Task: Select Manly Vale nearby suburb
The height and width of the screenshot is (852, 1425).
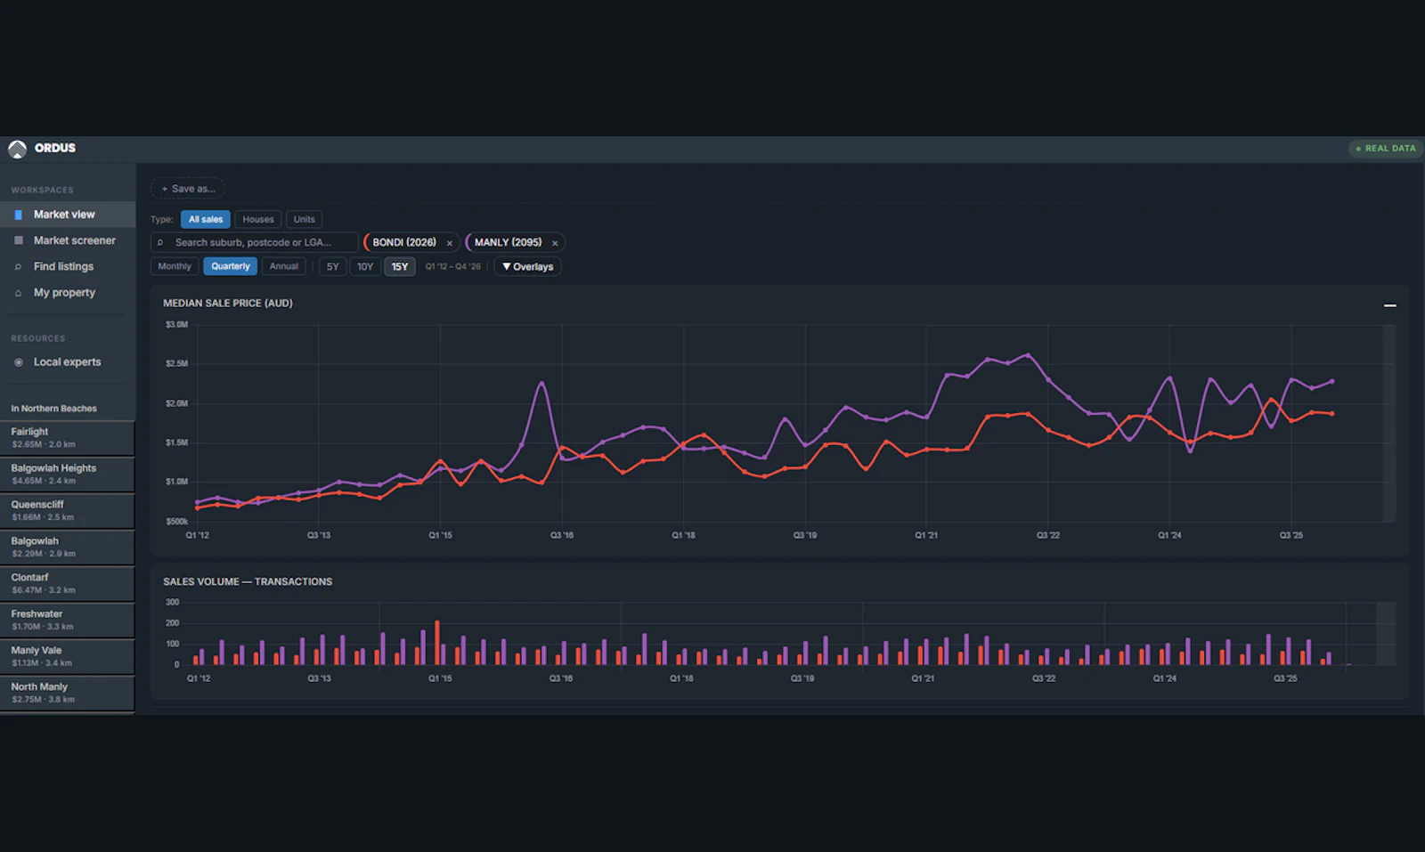Action: 67,657
